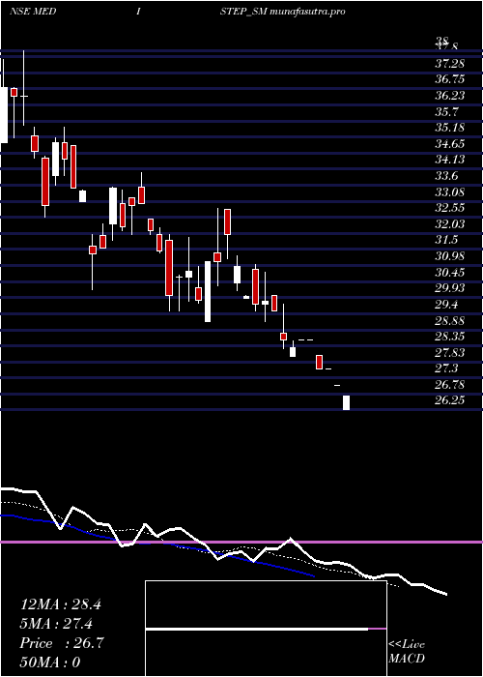Click the 26.78 price axis label

click(x=449, y=384)
